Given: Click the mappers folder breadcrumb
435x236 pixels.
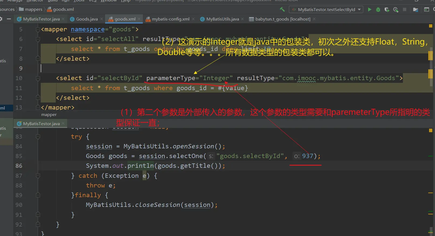Looking at the screenshot, I should (33, 9).
